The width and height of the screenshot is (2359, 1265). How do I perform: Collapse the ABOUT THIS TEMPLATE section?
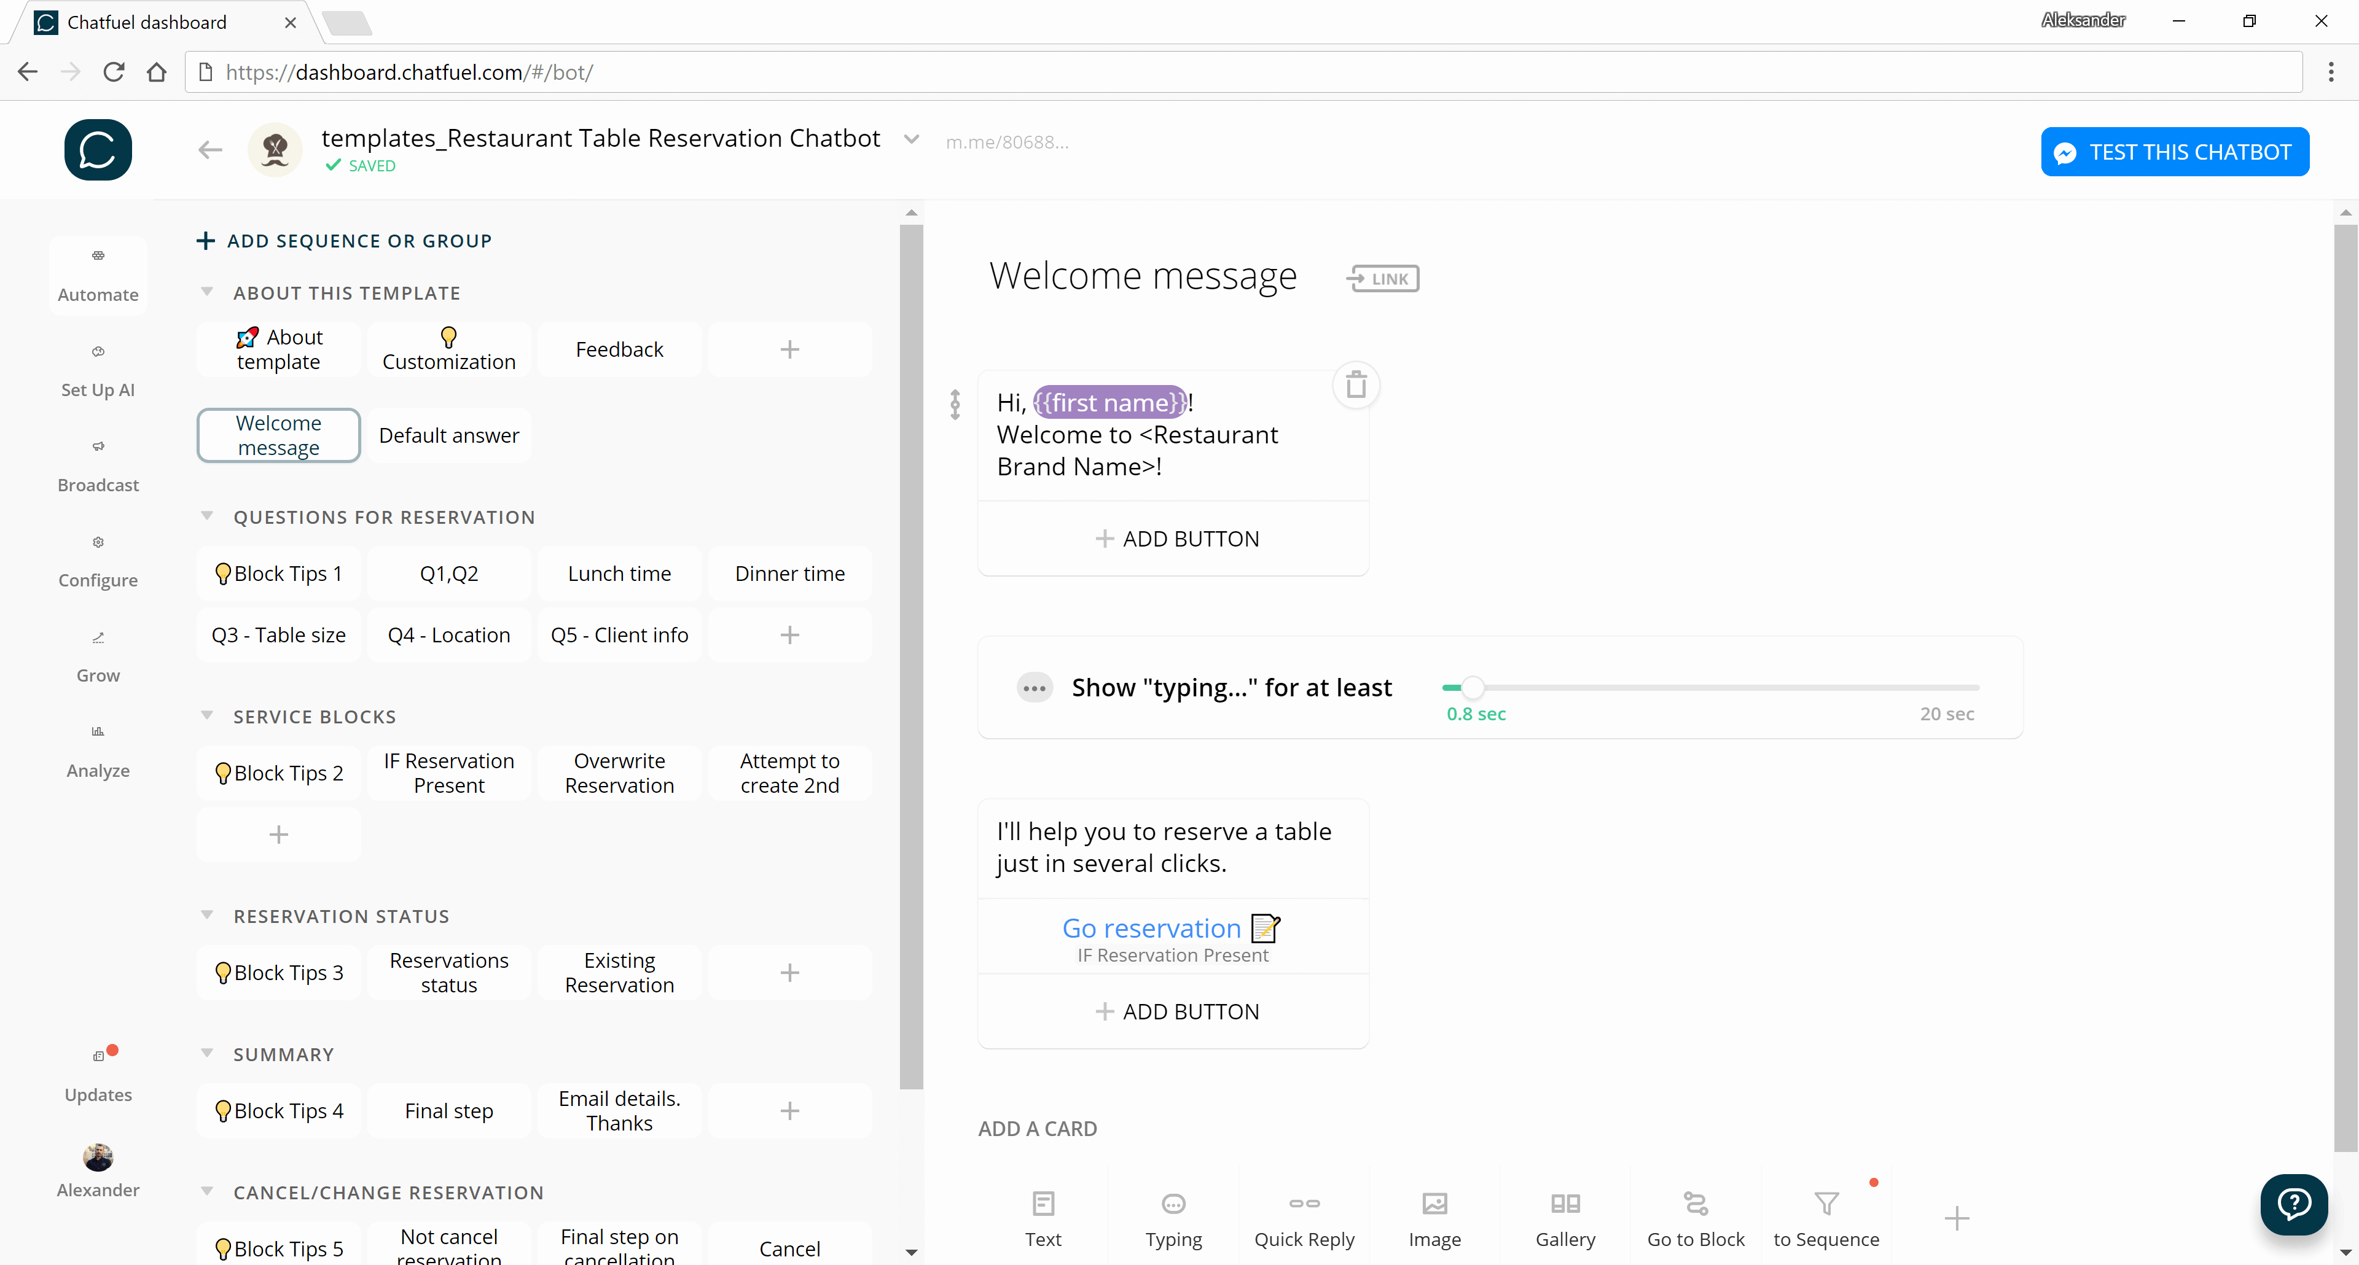(208, 294)
